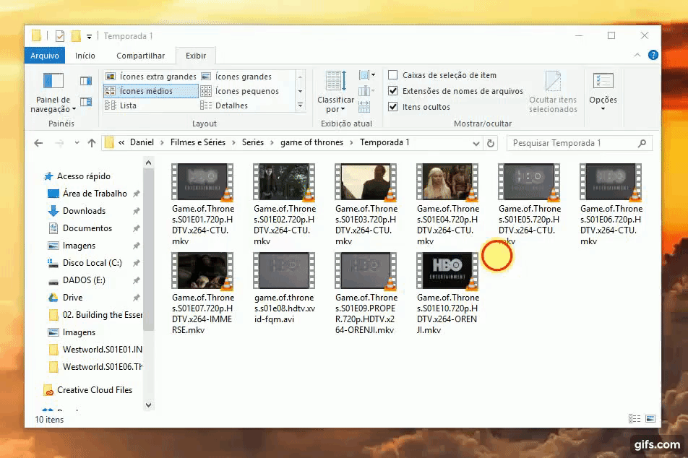
Task: Switch layout to Detalhes
Action: click(224, 105)
